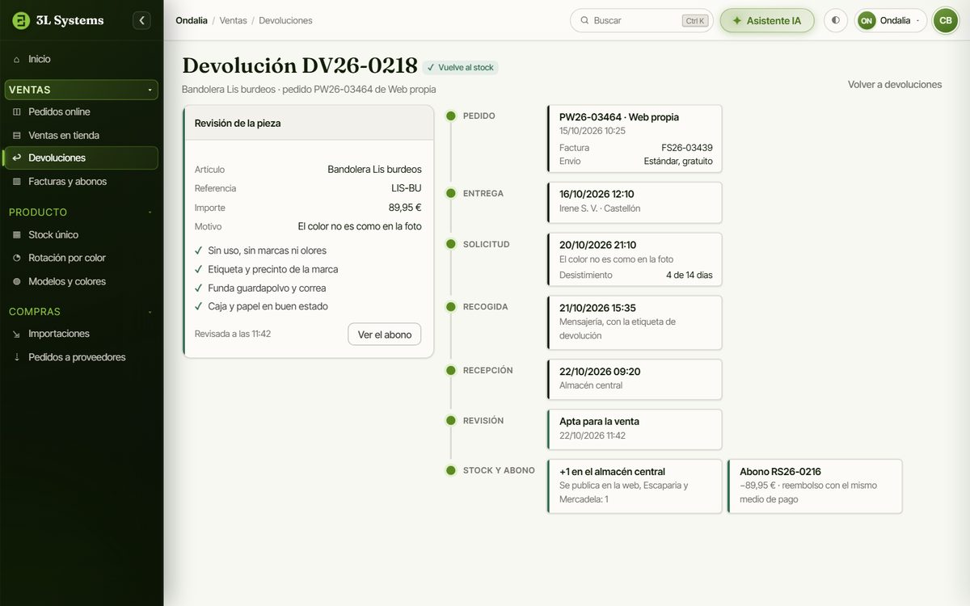The height and width of the screenshot is (606, 970).
Task: Click the 21/10/2026 15:35 recogida card
Action: [x=635, y=322]
